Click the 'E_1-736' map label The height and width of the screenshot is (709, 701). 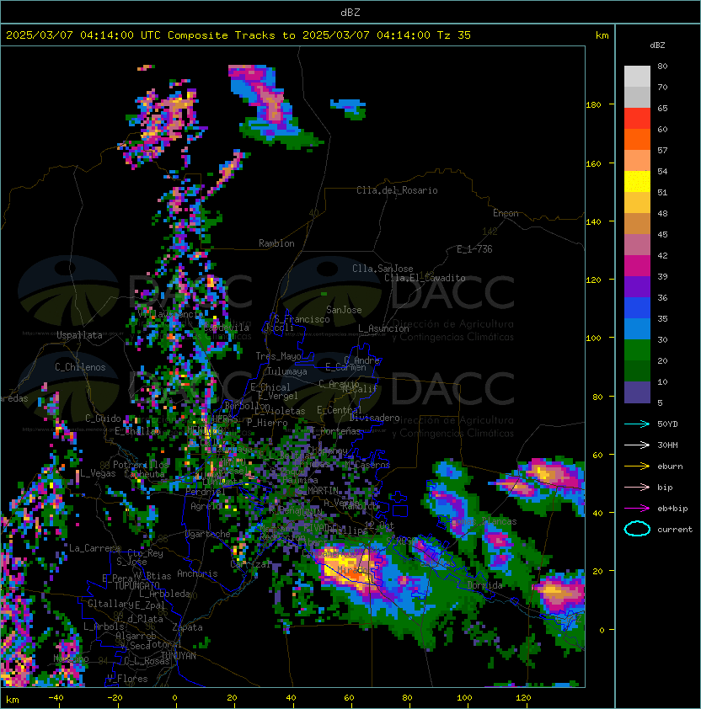point(474,249)
